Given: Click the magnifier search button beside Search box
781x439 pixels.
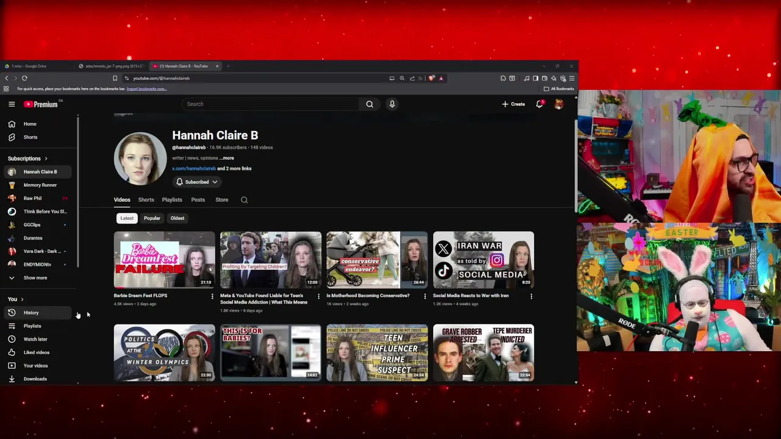Looking at the screenshot, I should [369, 104].
